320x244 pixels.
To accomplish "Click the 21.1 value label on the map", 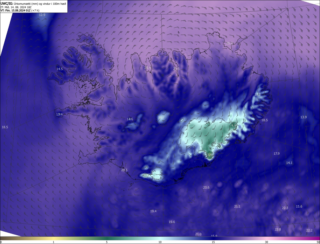I will [x=237, y=206].
